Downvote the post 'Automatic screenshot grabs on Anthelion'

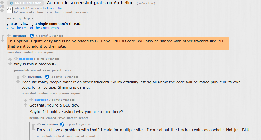coord(2,11)
